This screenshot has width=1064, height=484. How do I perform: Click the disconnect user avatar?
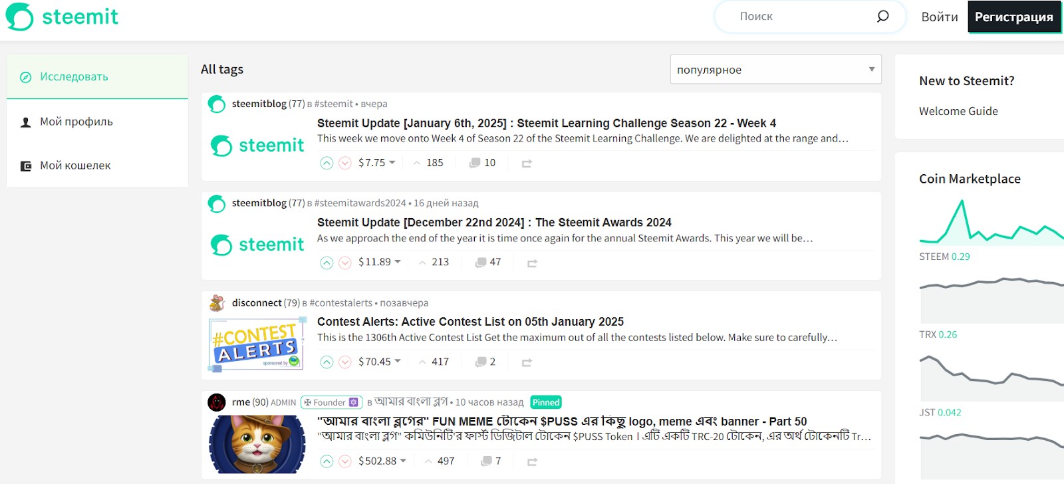coord(217,303)
